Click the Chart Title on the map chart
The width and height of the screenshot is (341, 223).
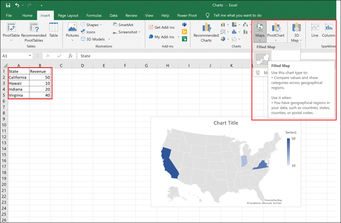(226, 123)
